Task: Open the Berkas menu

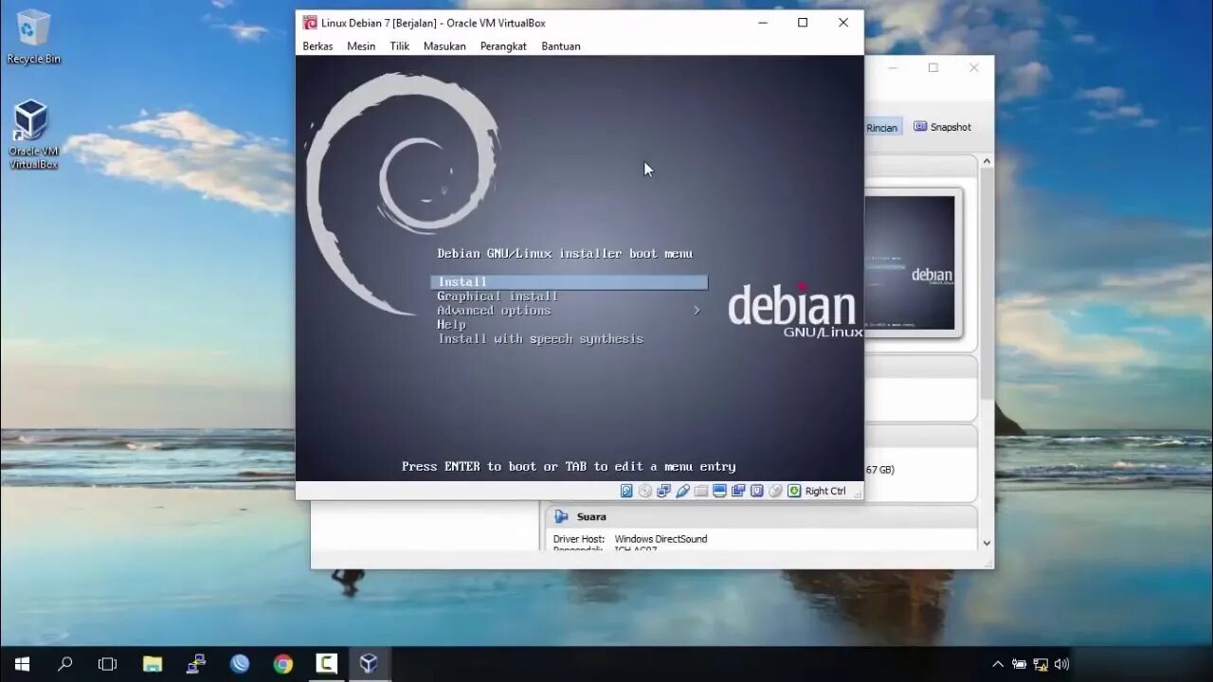Action: click(x=317, y=46)
